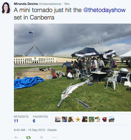The height and width of the screenshot is (140, 131).
Task: Open the tornado-hit set photo
Action: click(x=72, y=68)
